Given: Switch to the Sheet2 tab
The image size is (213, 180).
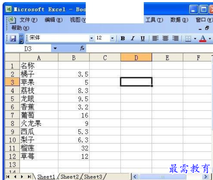Looking at the screenshot, I should tap(70, 177).
